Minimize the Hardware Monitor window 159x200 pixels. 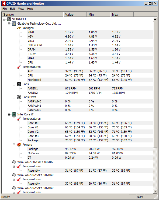click(x=146, y=4)
